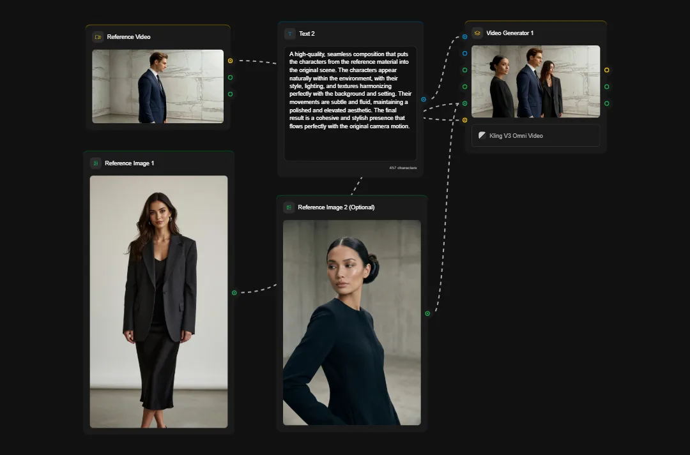The image size is (690, 455).
Task: Click the video camera icon on Reference Video header
Action: (x=97, y=36)
